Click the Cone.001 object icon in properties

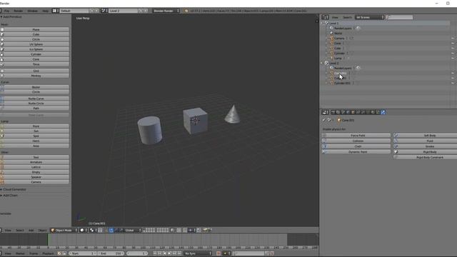(338, 120)
